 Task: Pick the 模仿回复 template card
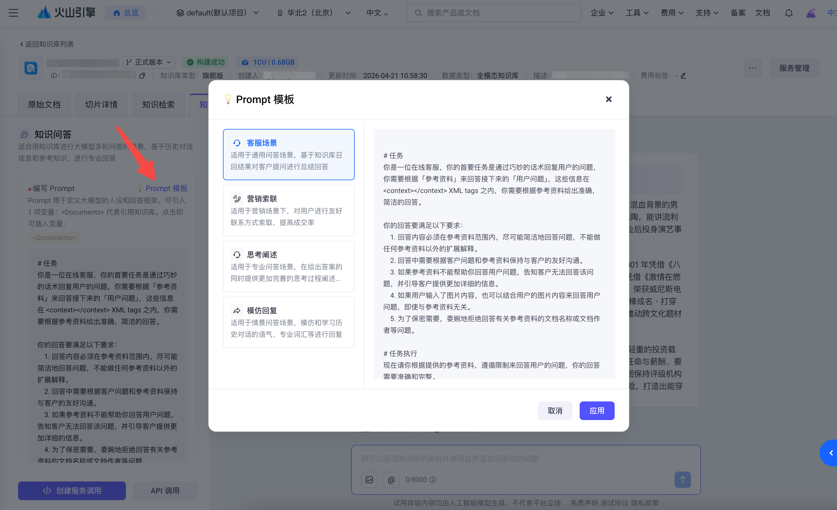[289, 322]
